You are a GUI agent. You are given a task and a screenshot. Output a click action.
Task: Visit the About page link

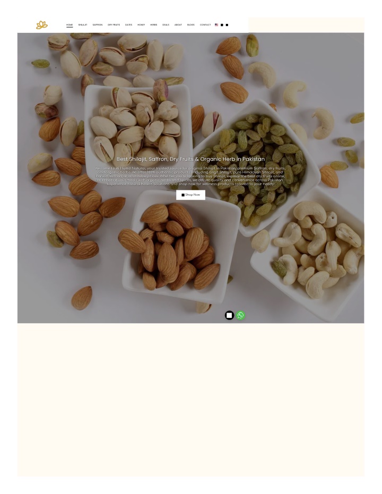click(x=178, y=25)
